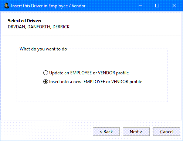Click the 'Insert into a new EMPLOYEE or VENDOR profile' label text

(96, 82)
